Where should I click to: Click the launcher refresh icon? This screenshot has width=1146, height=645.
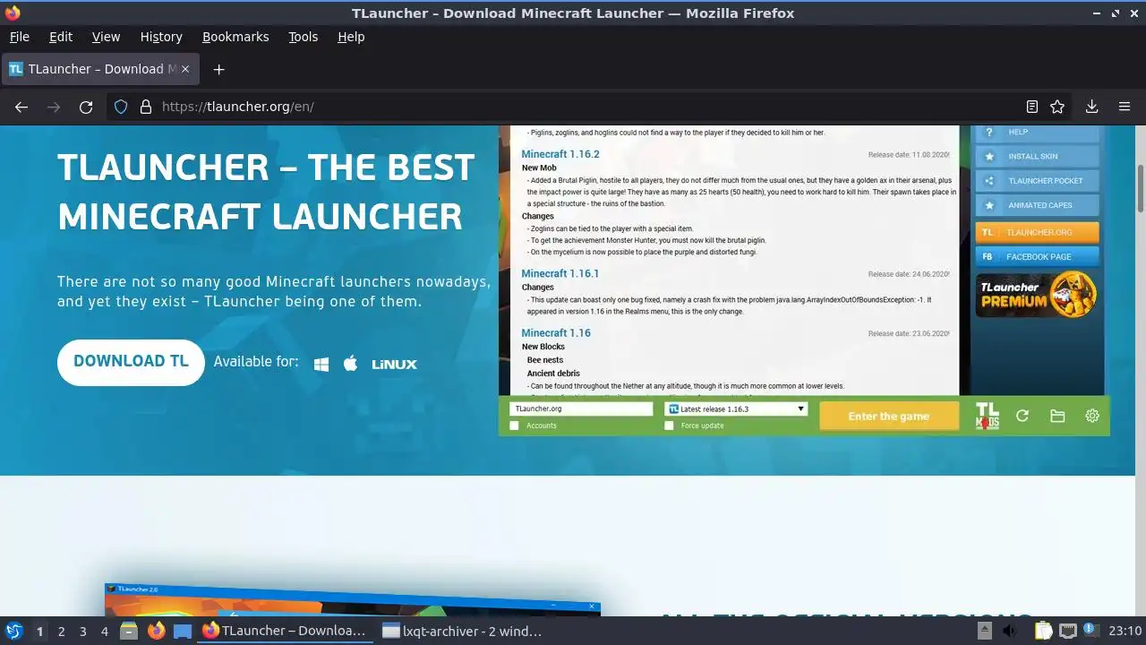point(1022,416)
